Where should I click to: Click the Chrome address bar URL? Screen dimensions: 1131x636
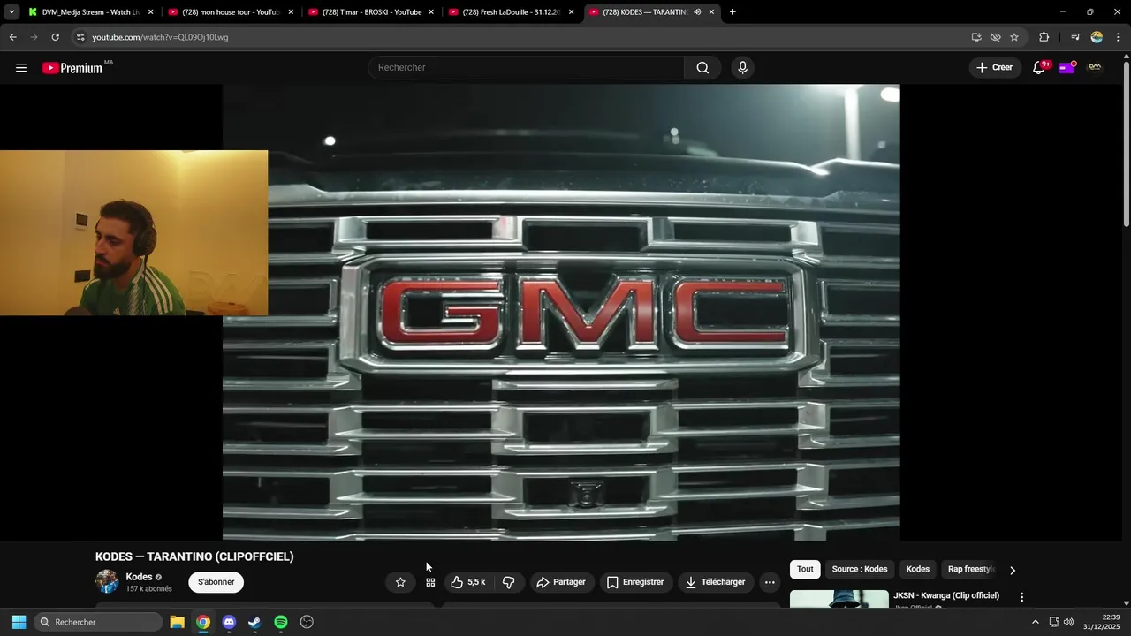pyautogui.click(x=160, y=37)
